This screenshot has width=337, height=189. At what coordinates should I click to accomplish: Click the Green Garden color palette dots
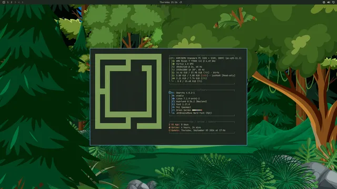coord(197,110)
